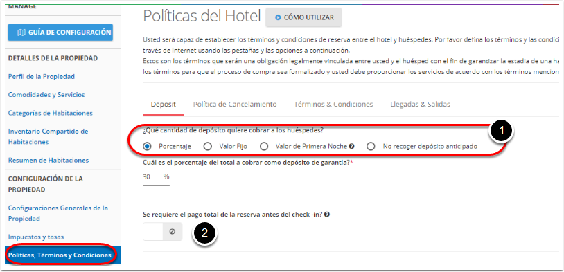Screen dimensions: 564x272
Task: Click the play icon in Cómo Utilizar button
Action: click(x=278, y=17)
